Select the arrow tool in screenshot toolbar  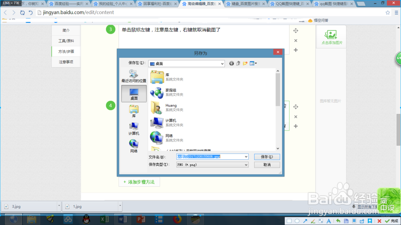(x=305, y=221)
